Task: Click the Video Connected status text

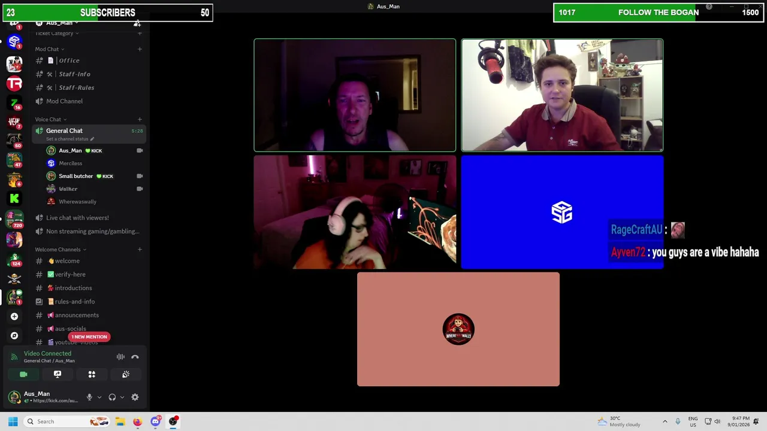Action: [x=47, y=353]
